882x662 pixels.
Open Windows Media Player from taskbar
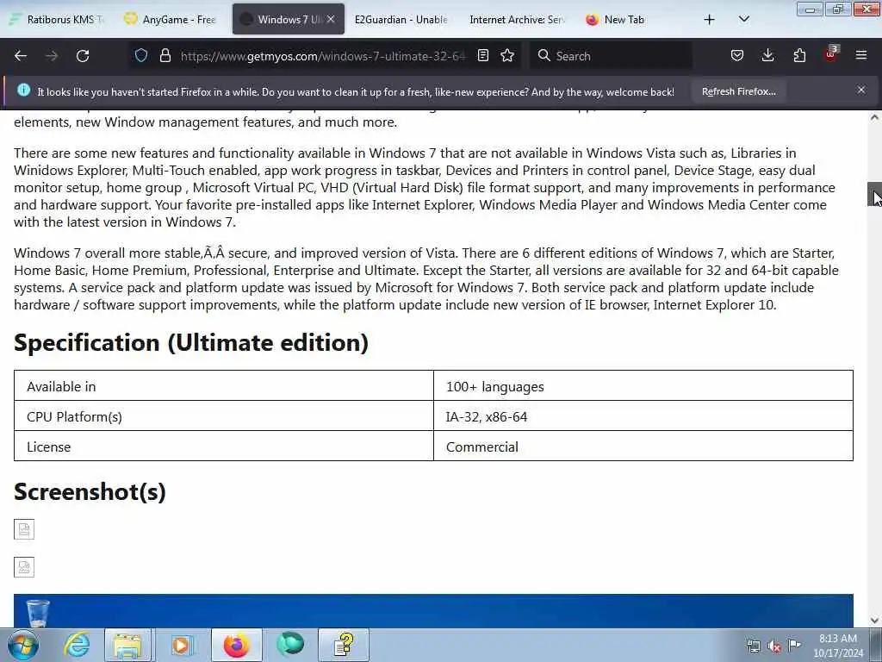tap(181, 645)
